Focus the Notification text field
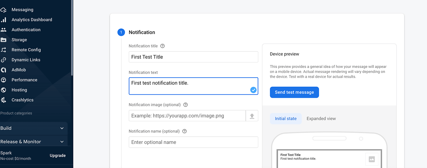 pyautogui.click(x=193, y=86)
